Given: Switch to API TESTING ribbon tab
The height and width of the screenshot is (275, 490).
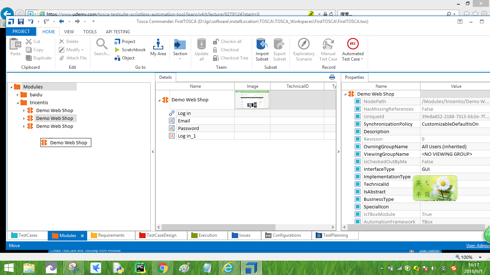Looking at the screenshot, I should pyautogui.click(x=118, y=32).
